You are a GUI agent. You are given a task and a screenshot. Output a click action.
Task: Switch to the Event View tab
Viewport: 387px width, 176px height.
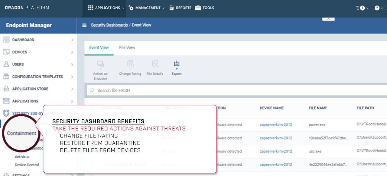point(99,48)
